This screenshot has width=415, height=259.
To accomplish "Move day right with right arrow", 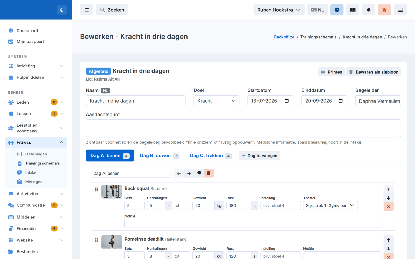I will pyautogui.click(x=189, y=173).
